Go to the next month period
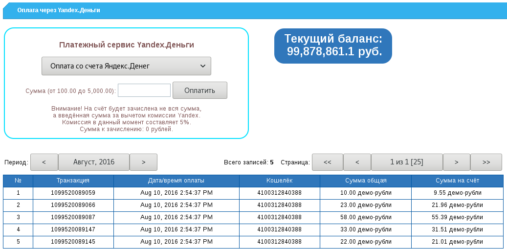The image size is (507, 251). tap(143, 162)
